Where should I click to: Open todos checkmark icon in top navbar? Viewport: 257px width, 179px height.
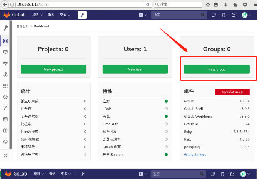pyautogui.click(x=234, y=15)
